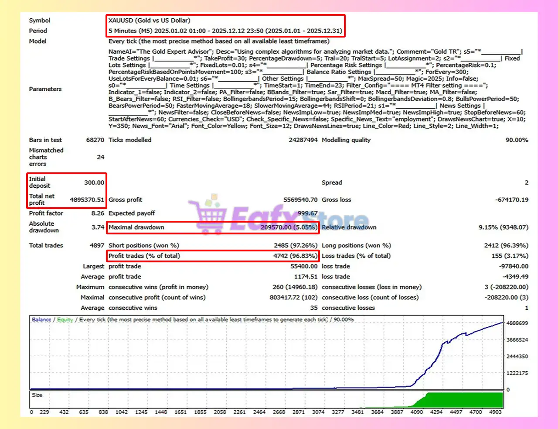
Task: Click the Initial deposit value 300.00
Action: [94, 182]
